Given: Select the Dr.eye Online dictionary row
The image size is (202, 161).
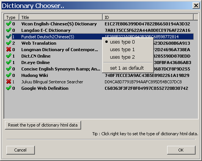Looking at the screenshot, I should click(x=99, y=63).
